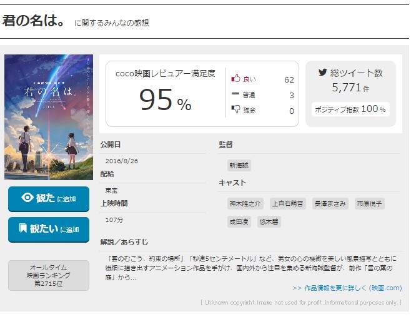Click the thumbs-down 残念 icon

(235, 109)
